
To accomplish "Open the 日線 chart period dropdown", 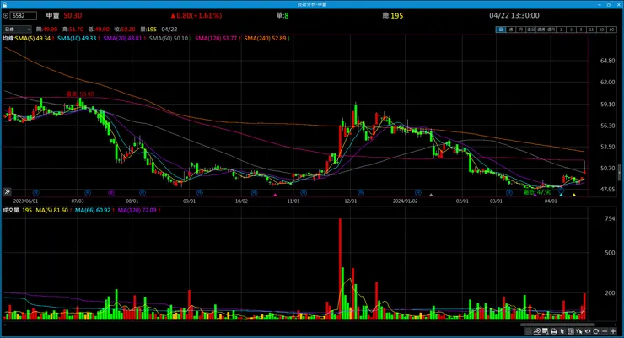I will (x=17, y=29).
